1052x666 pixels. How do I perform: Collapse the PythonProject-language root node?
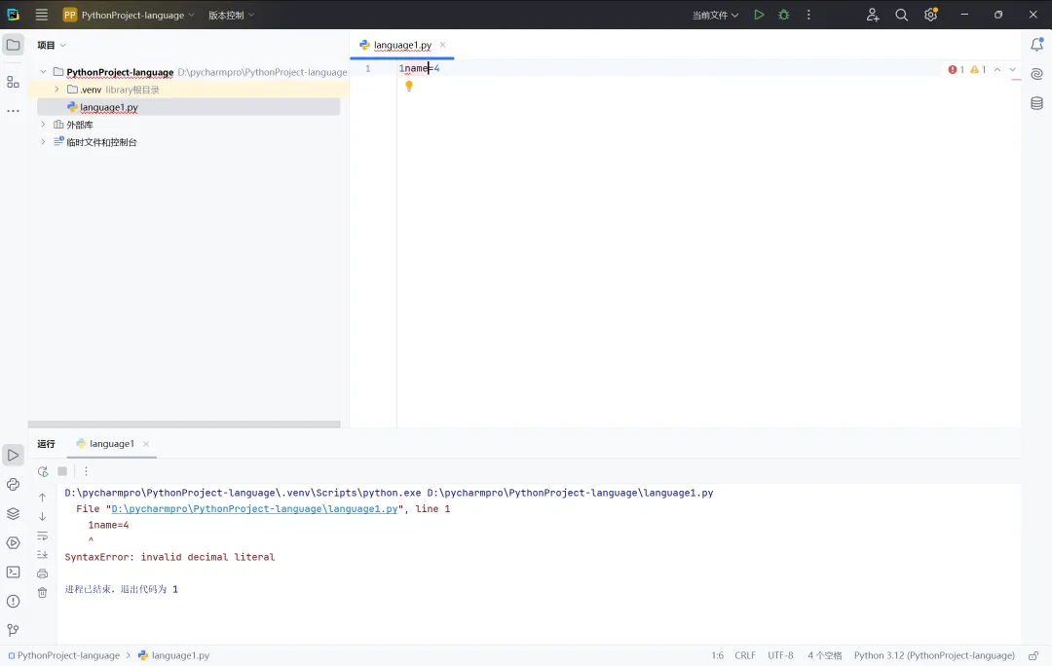(43, 72)
